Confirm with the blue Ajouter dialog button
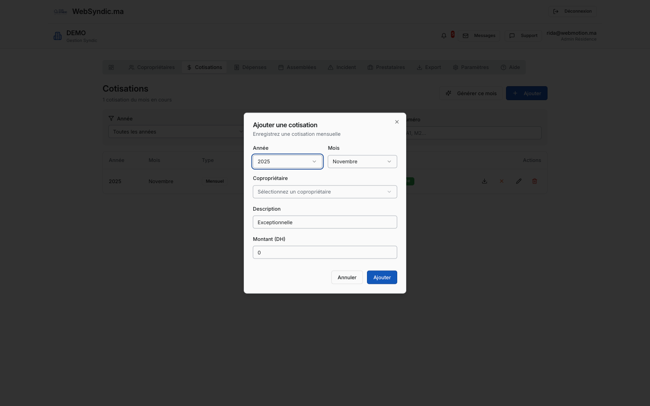Screen dimensions: 650x406 point(382,277)
